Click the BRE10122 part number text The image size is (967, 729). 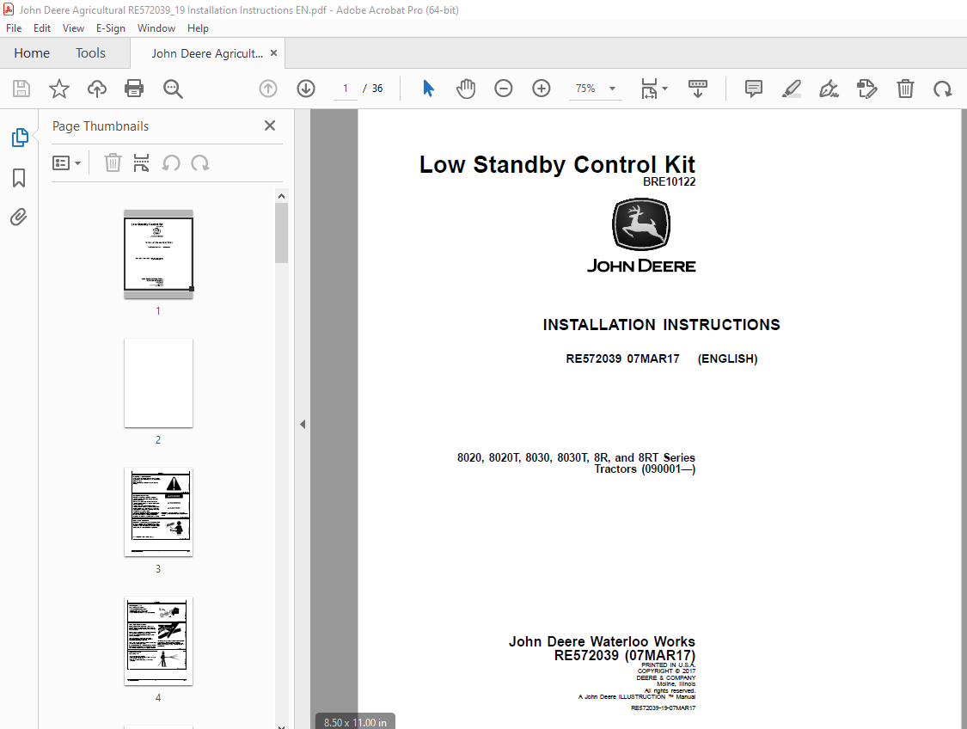[669, 182]
